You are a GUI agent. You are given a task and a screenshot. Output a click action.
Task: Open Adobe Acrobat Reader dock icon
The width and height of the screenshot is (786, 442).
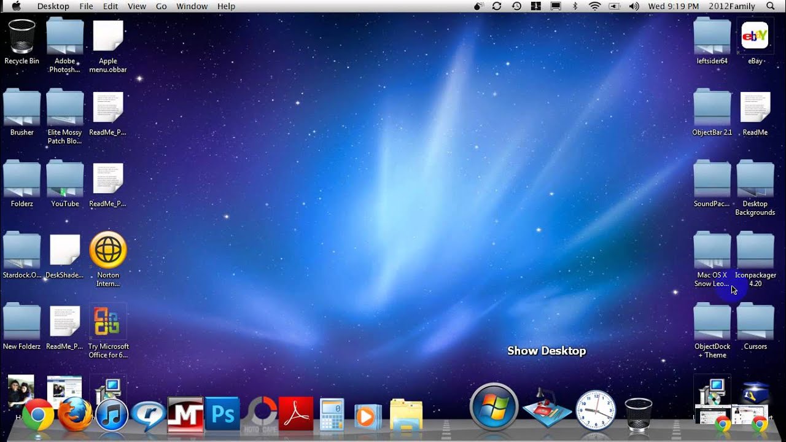point(296,414)
